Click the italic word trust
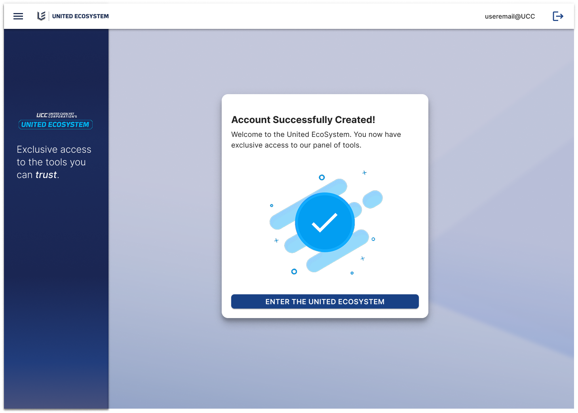 [46, 175]
